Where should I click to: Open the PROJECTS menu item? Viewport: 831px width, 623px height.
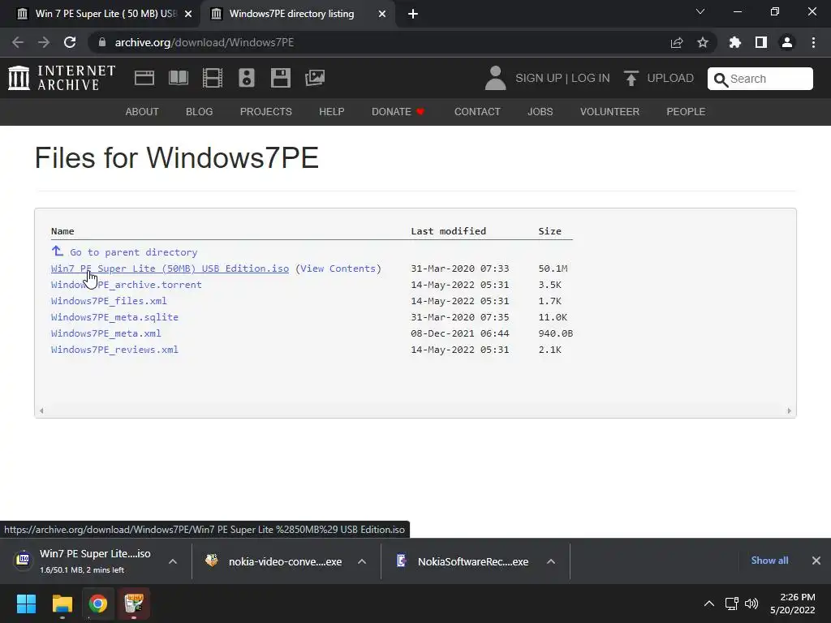pos(266,112)
